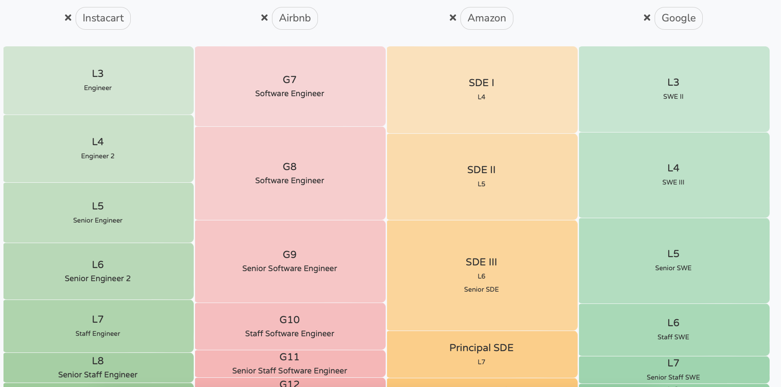
Task: View the Instacart L8 Senior Staff Engineer level
Action: coord(98,367)
